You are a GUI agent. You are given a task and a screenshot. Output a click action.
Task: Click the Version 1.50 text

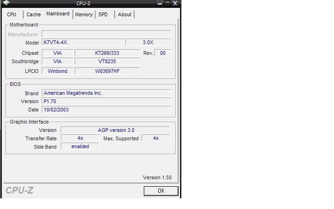click(157, 177)
